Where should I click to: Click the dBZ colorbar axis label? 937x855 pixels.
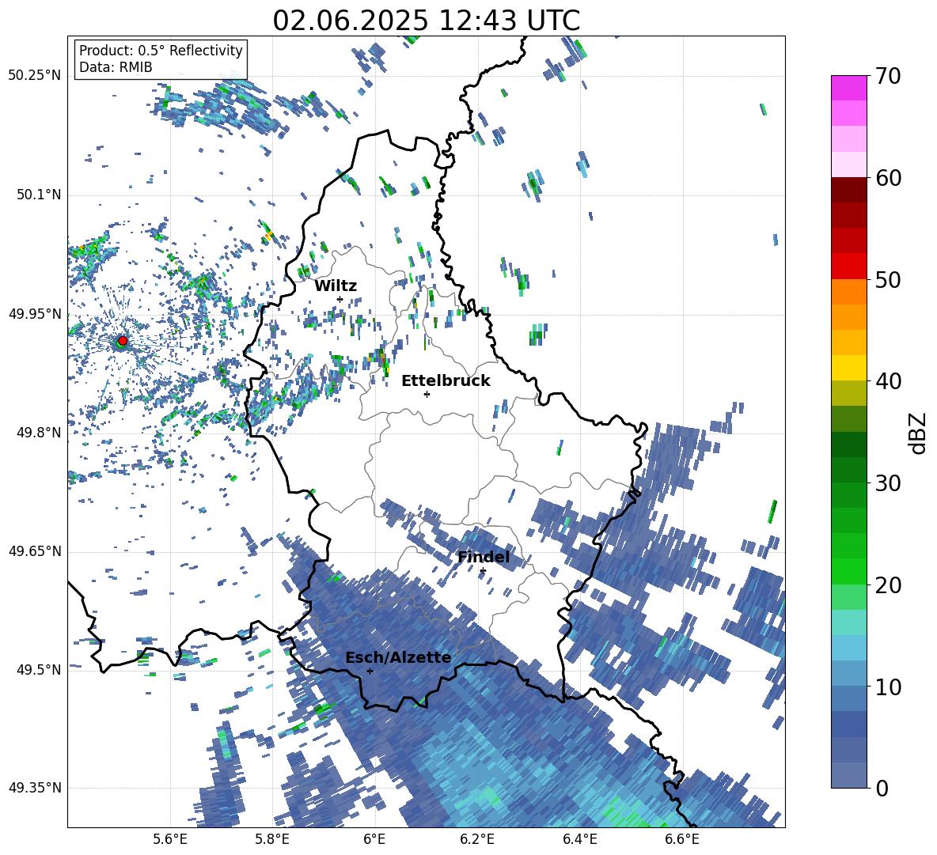click(x=919, y=433)
